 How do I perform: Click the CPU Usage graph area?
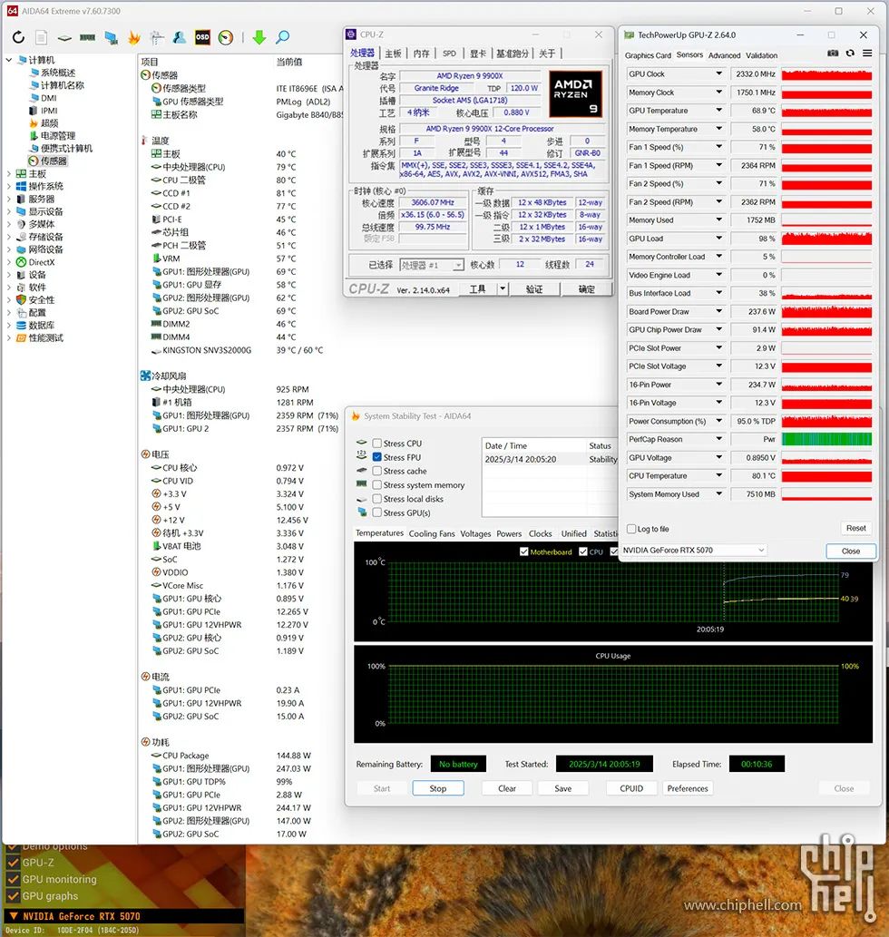[613, 695]
